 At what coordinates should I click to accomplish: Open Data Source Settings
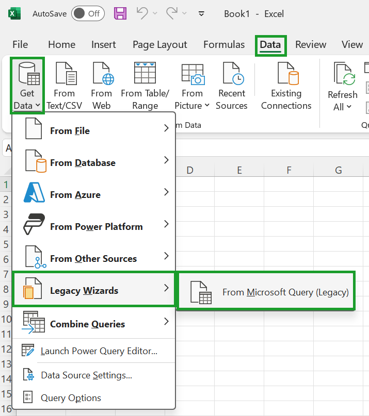(86, 375)
